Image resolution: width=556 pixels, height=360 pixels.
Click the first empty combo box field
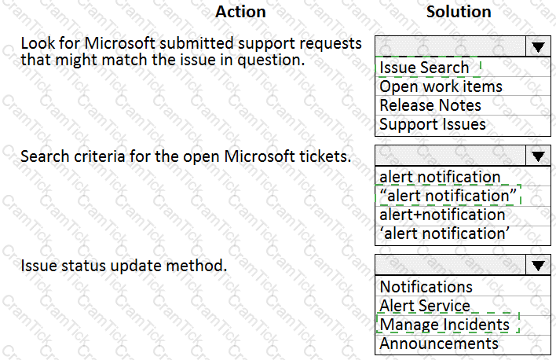(x=450, y=46)
